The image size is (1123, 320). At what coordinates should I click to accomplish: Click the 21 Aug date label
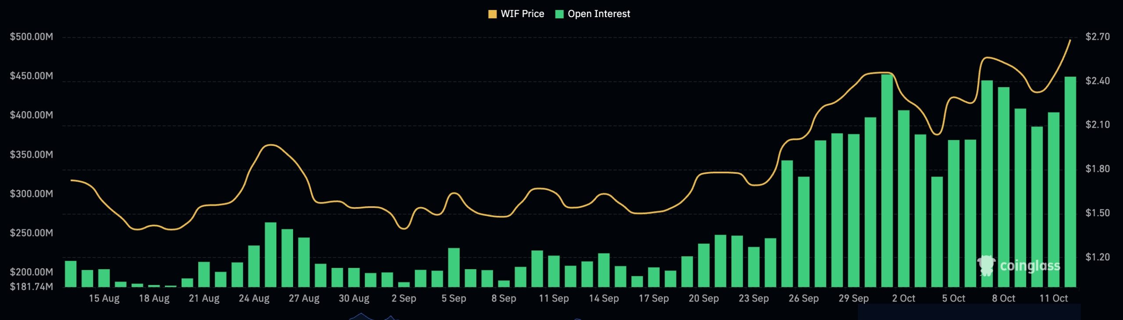click(x=204, y=299)
